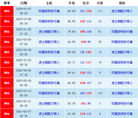Viewport: 138px width, 118px height.
Task: Click point difference 25
Action: tap(100, 42)
